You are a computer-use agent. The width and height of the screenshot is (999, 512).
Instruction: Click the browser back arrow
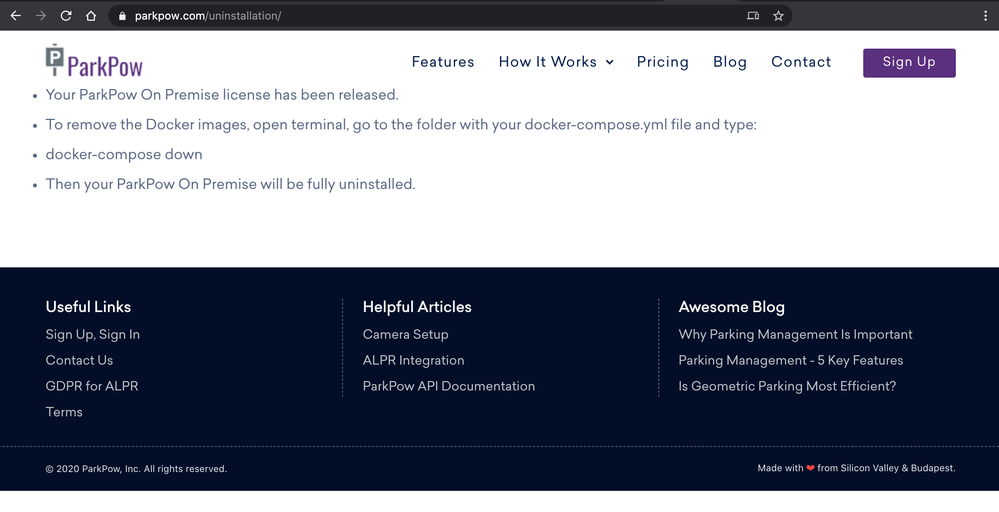click(x=16, y=16)
